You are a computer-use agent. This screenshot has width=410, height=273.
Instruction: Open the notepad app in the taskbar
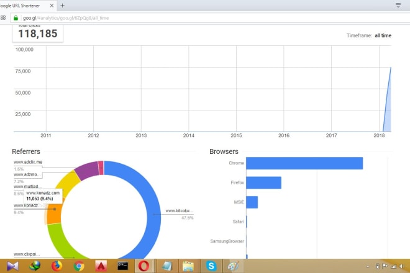point(166,266)
